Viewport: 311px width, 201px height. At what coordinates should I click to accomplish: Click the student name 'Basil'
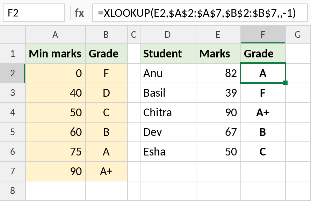tap(154, 93)
